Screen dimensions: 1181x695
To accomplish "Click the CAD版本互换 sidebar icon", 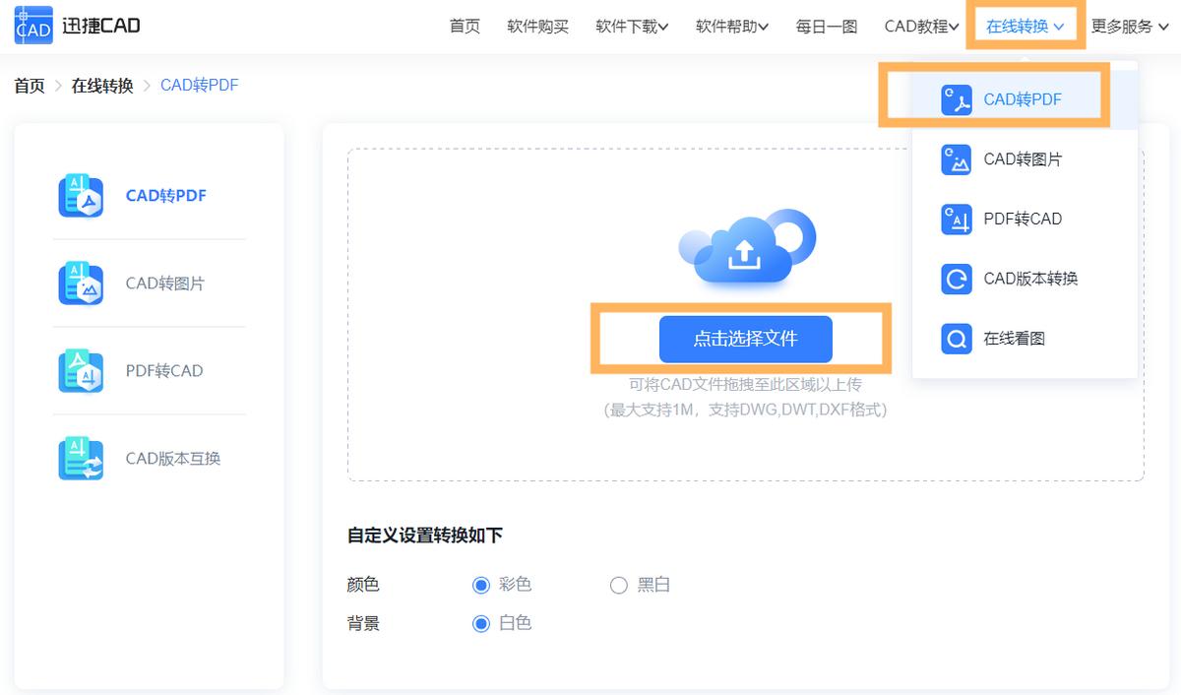I will tap(80, 458).
